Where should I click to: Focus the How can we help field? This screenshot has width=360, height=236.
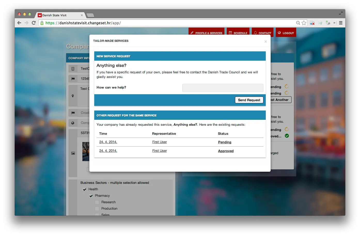[x=223, y=88]
